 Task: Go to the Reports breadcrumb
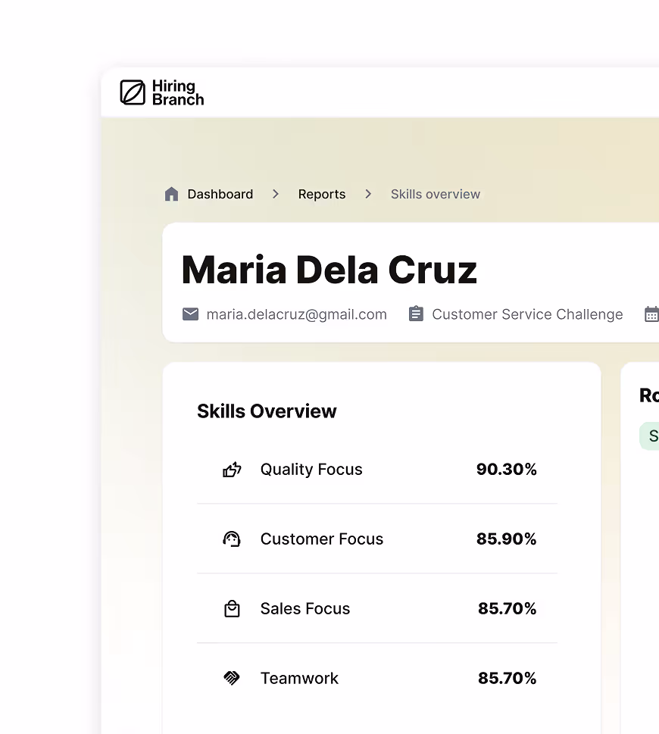coord(321,194)
